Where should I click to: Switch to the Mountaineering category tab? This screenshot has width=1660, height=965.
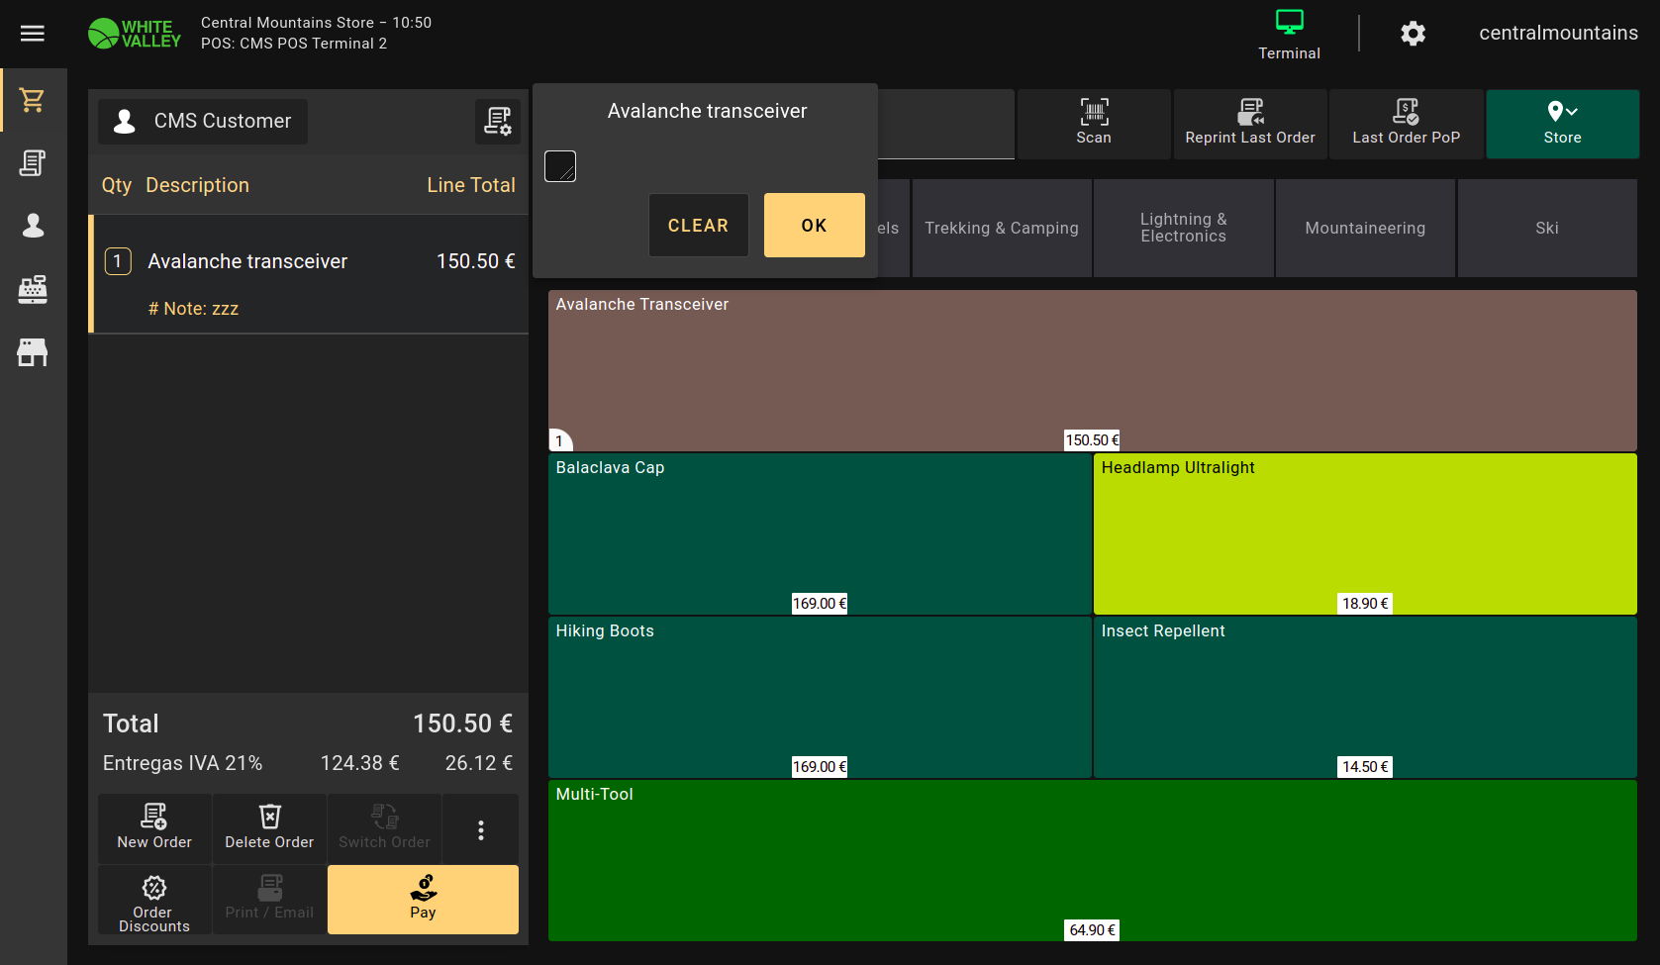pos(1365,228)
